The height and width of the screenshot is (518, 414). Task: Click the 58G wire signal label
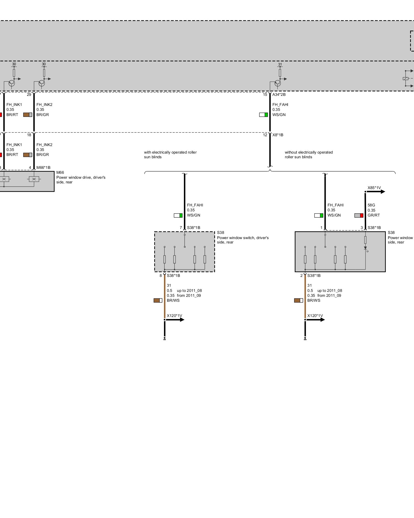(x=371, y=205)
